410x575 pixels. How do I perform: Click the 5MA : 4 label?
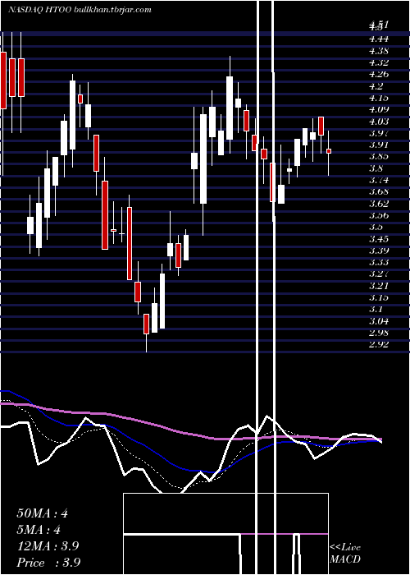click(x=39, y=530)
